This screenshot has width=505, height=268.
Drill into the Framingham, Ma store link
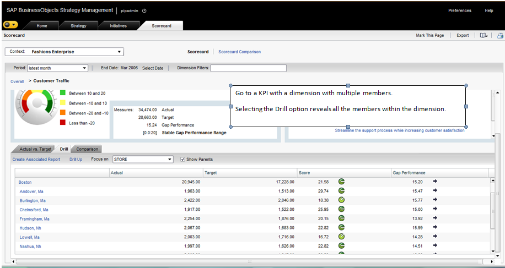point(35,219)
